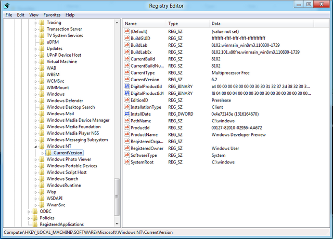333x239 pixels.
Task: Expand the CurrentVersion subkey arrow
Action: pos(43,153)
